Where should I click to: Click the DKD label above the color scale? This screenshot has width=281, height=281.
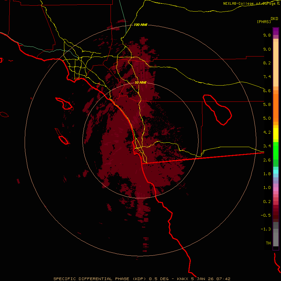coord(274,19)
